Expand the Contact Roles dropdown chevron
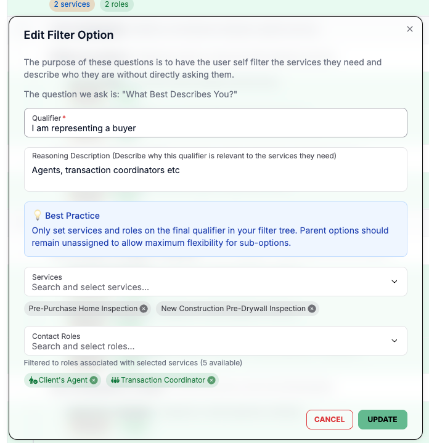Viewport: 429px width, 443px height. click(x=394, y=341)
